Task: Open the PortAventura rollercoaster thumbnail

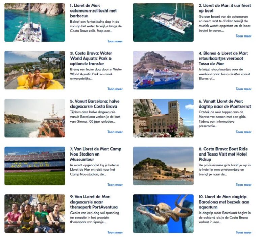Action: tap(35, 213)
